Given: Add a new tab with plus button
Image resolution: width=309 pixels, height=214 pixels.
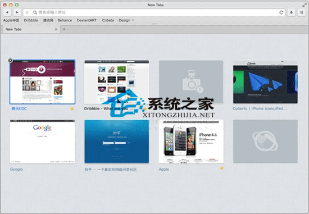Looking at the screenshot, I should [x=64, y=29].
